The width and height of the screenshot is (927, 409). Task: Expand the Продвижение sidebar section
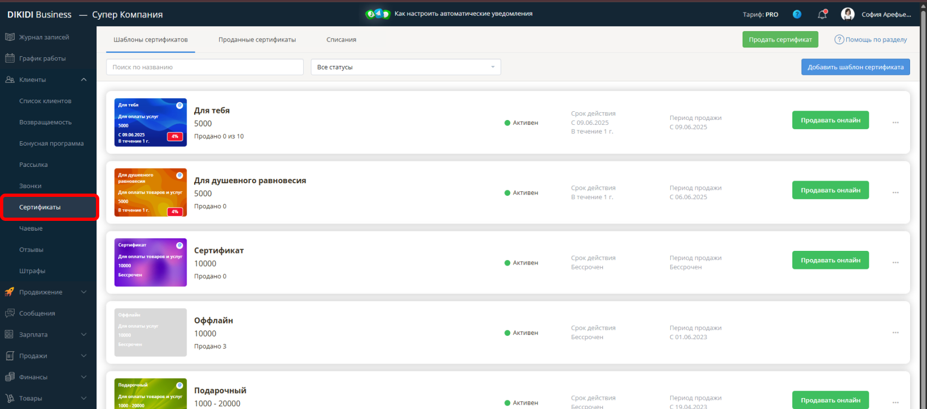[x=83, y=292]
